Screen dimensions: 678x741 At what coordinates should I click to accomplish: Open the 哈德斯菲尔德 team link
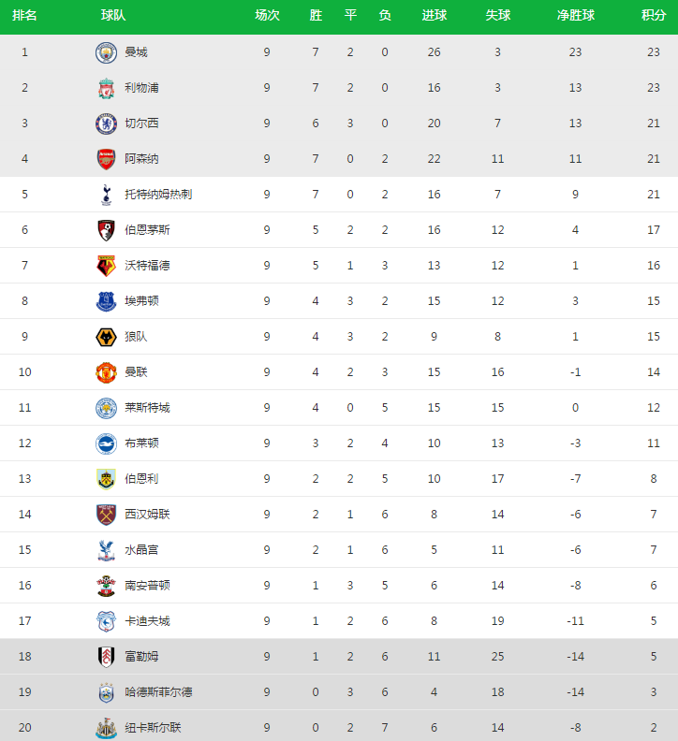[158, 692]
